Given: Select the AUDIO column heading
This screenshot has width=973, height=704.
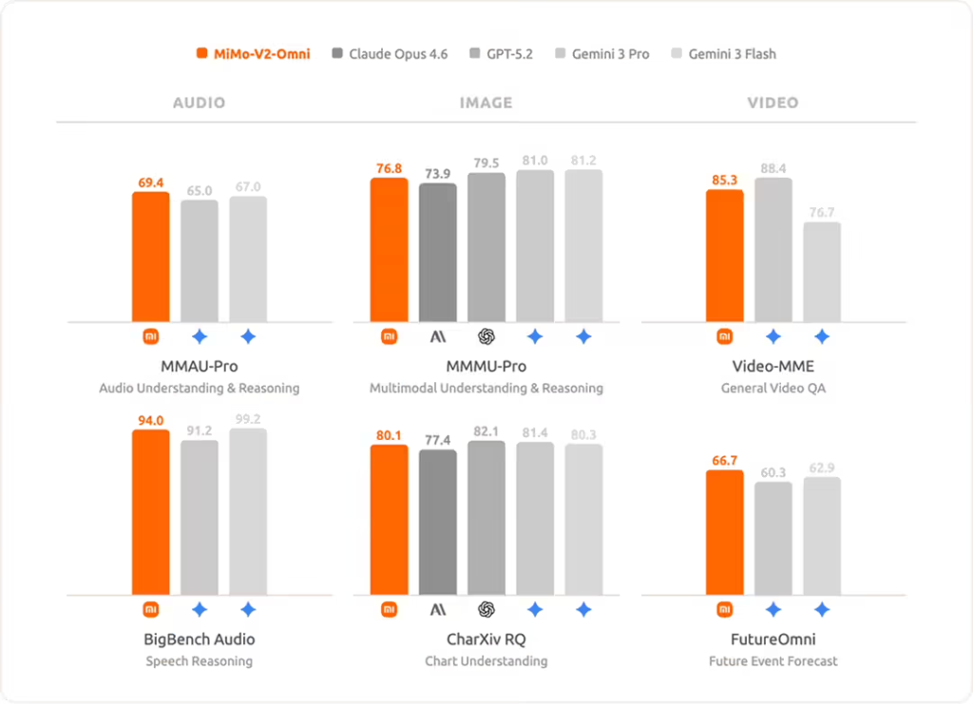Looking at the screenshot, I should (199, 103).
